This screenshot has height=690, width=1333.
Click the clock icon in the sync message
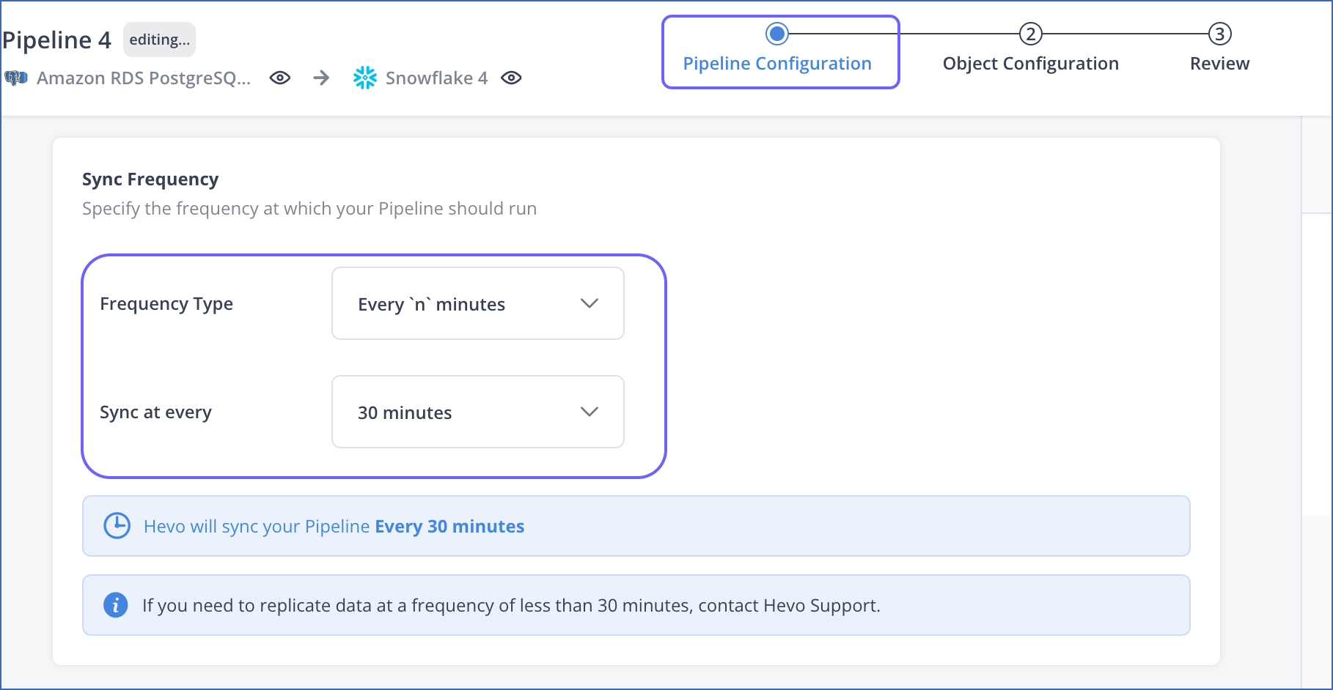pos(116,526)
